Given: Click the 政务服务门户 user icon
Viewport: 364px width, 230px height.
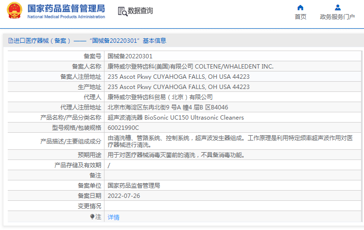Looking at the screenshot, I should (x=338, y=8).
